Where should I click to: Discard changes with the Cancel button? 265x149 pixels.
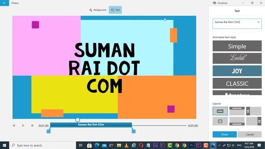[250, 135]
